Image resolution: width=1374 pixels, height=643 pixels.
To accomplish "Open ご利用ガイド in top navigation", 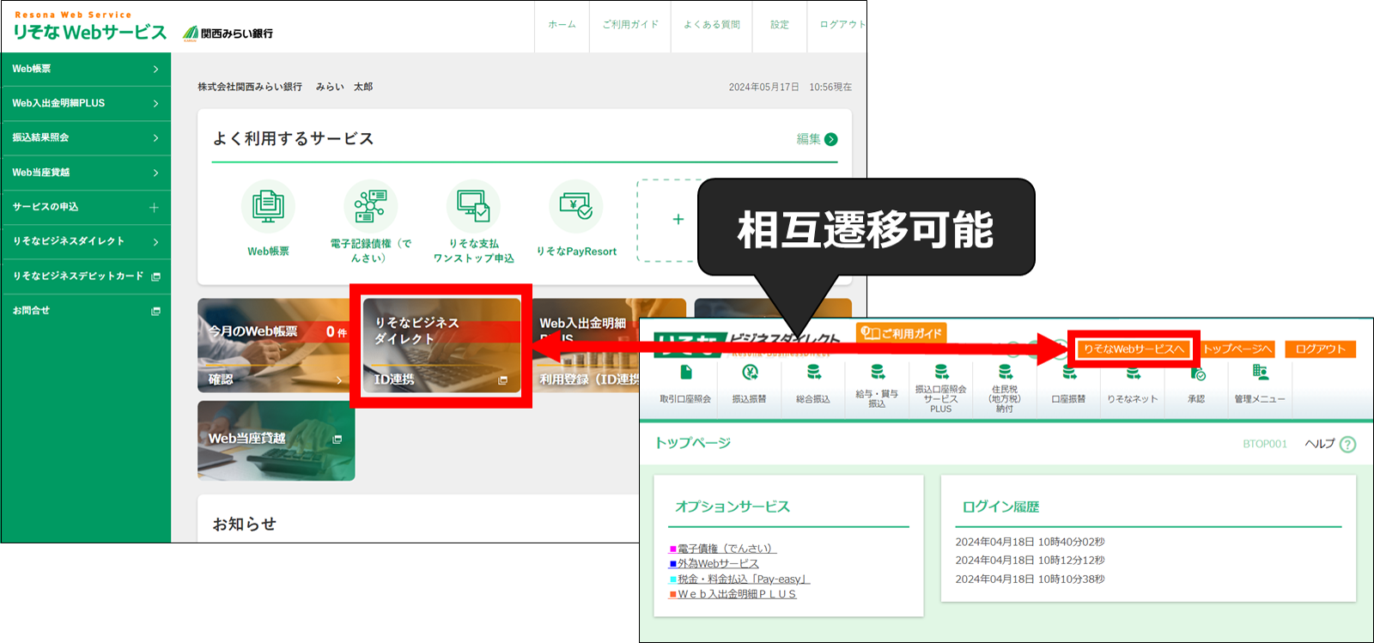I will 630,25.
